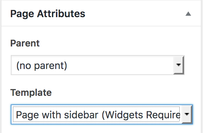Click the word "Attributes" in panel header
The image size is (203, 133).
(x=61, y=14)
